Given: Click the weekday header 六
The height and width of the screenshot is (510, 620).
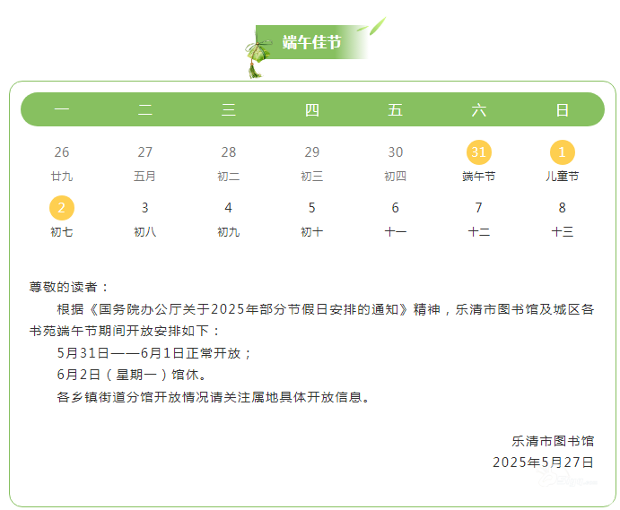Looking at the screenshot, I should click(x=479, y=109).
